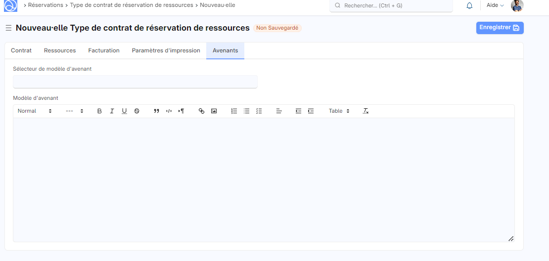This screenshot has height=261, width=549.
Task: Click inside the Modèle d'avenant text editor
Action: [x=264, y=180]
